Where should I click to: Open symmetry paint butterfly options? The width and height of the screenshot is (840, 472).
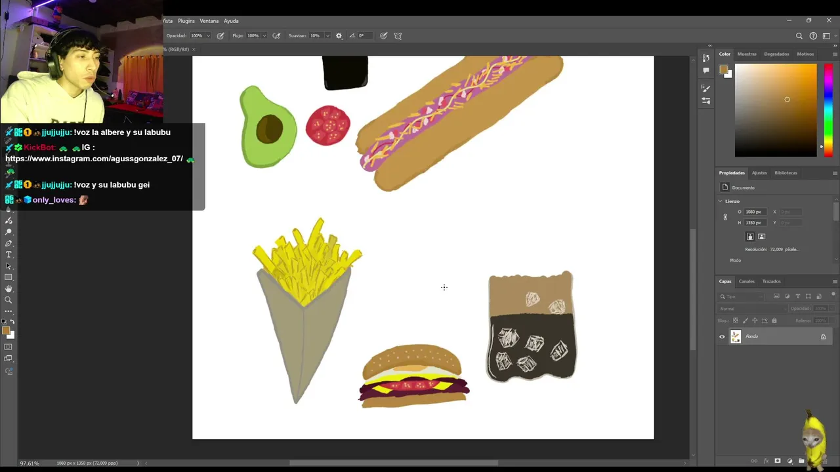coord(398,35)
